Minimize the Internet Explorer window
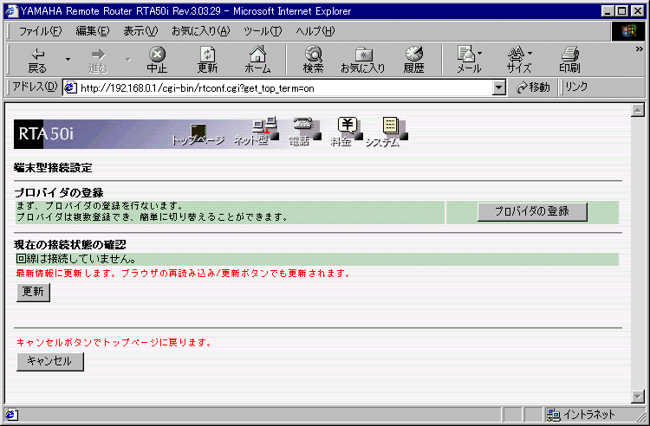Image resolution: width=650 pixels, height=426 pixels. [608, 11]
